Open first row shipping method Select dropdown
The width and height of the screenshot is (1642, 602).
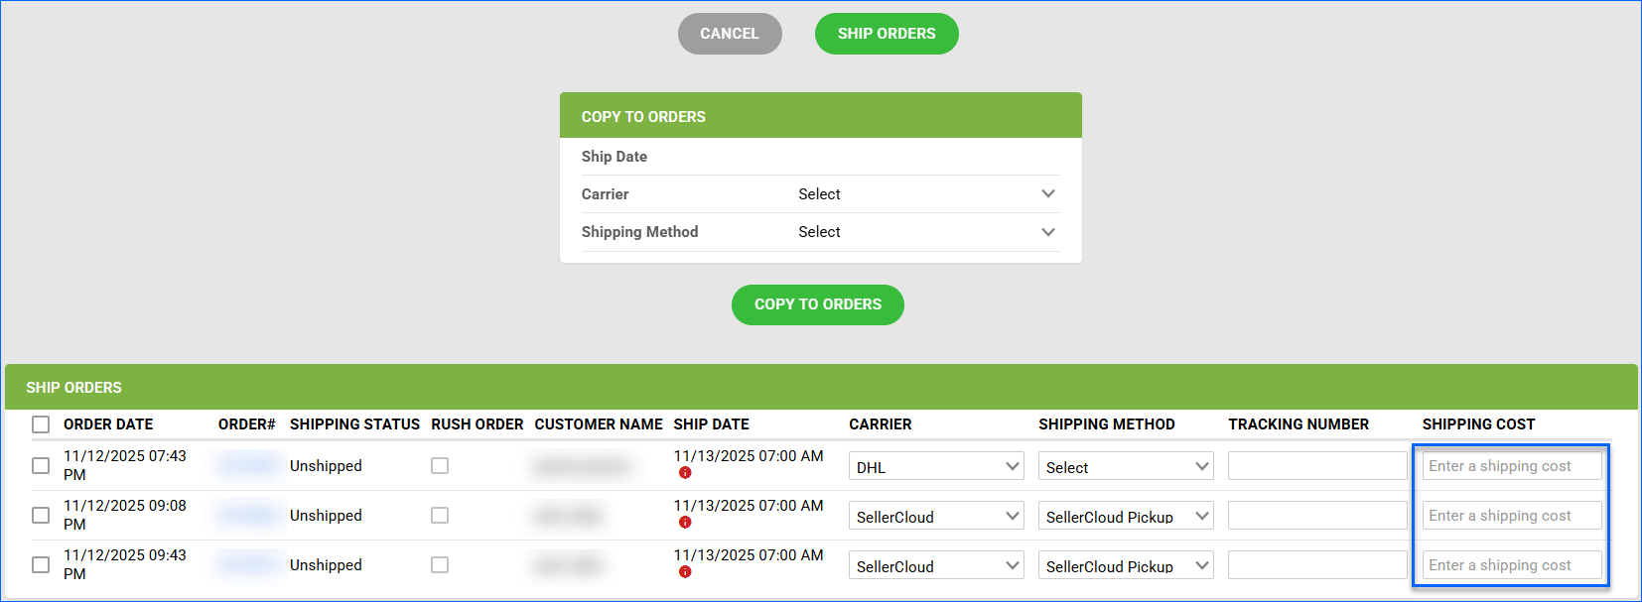[1125, 466]
